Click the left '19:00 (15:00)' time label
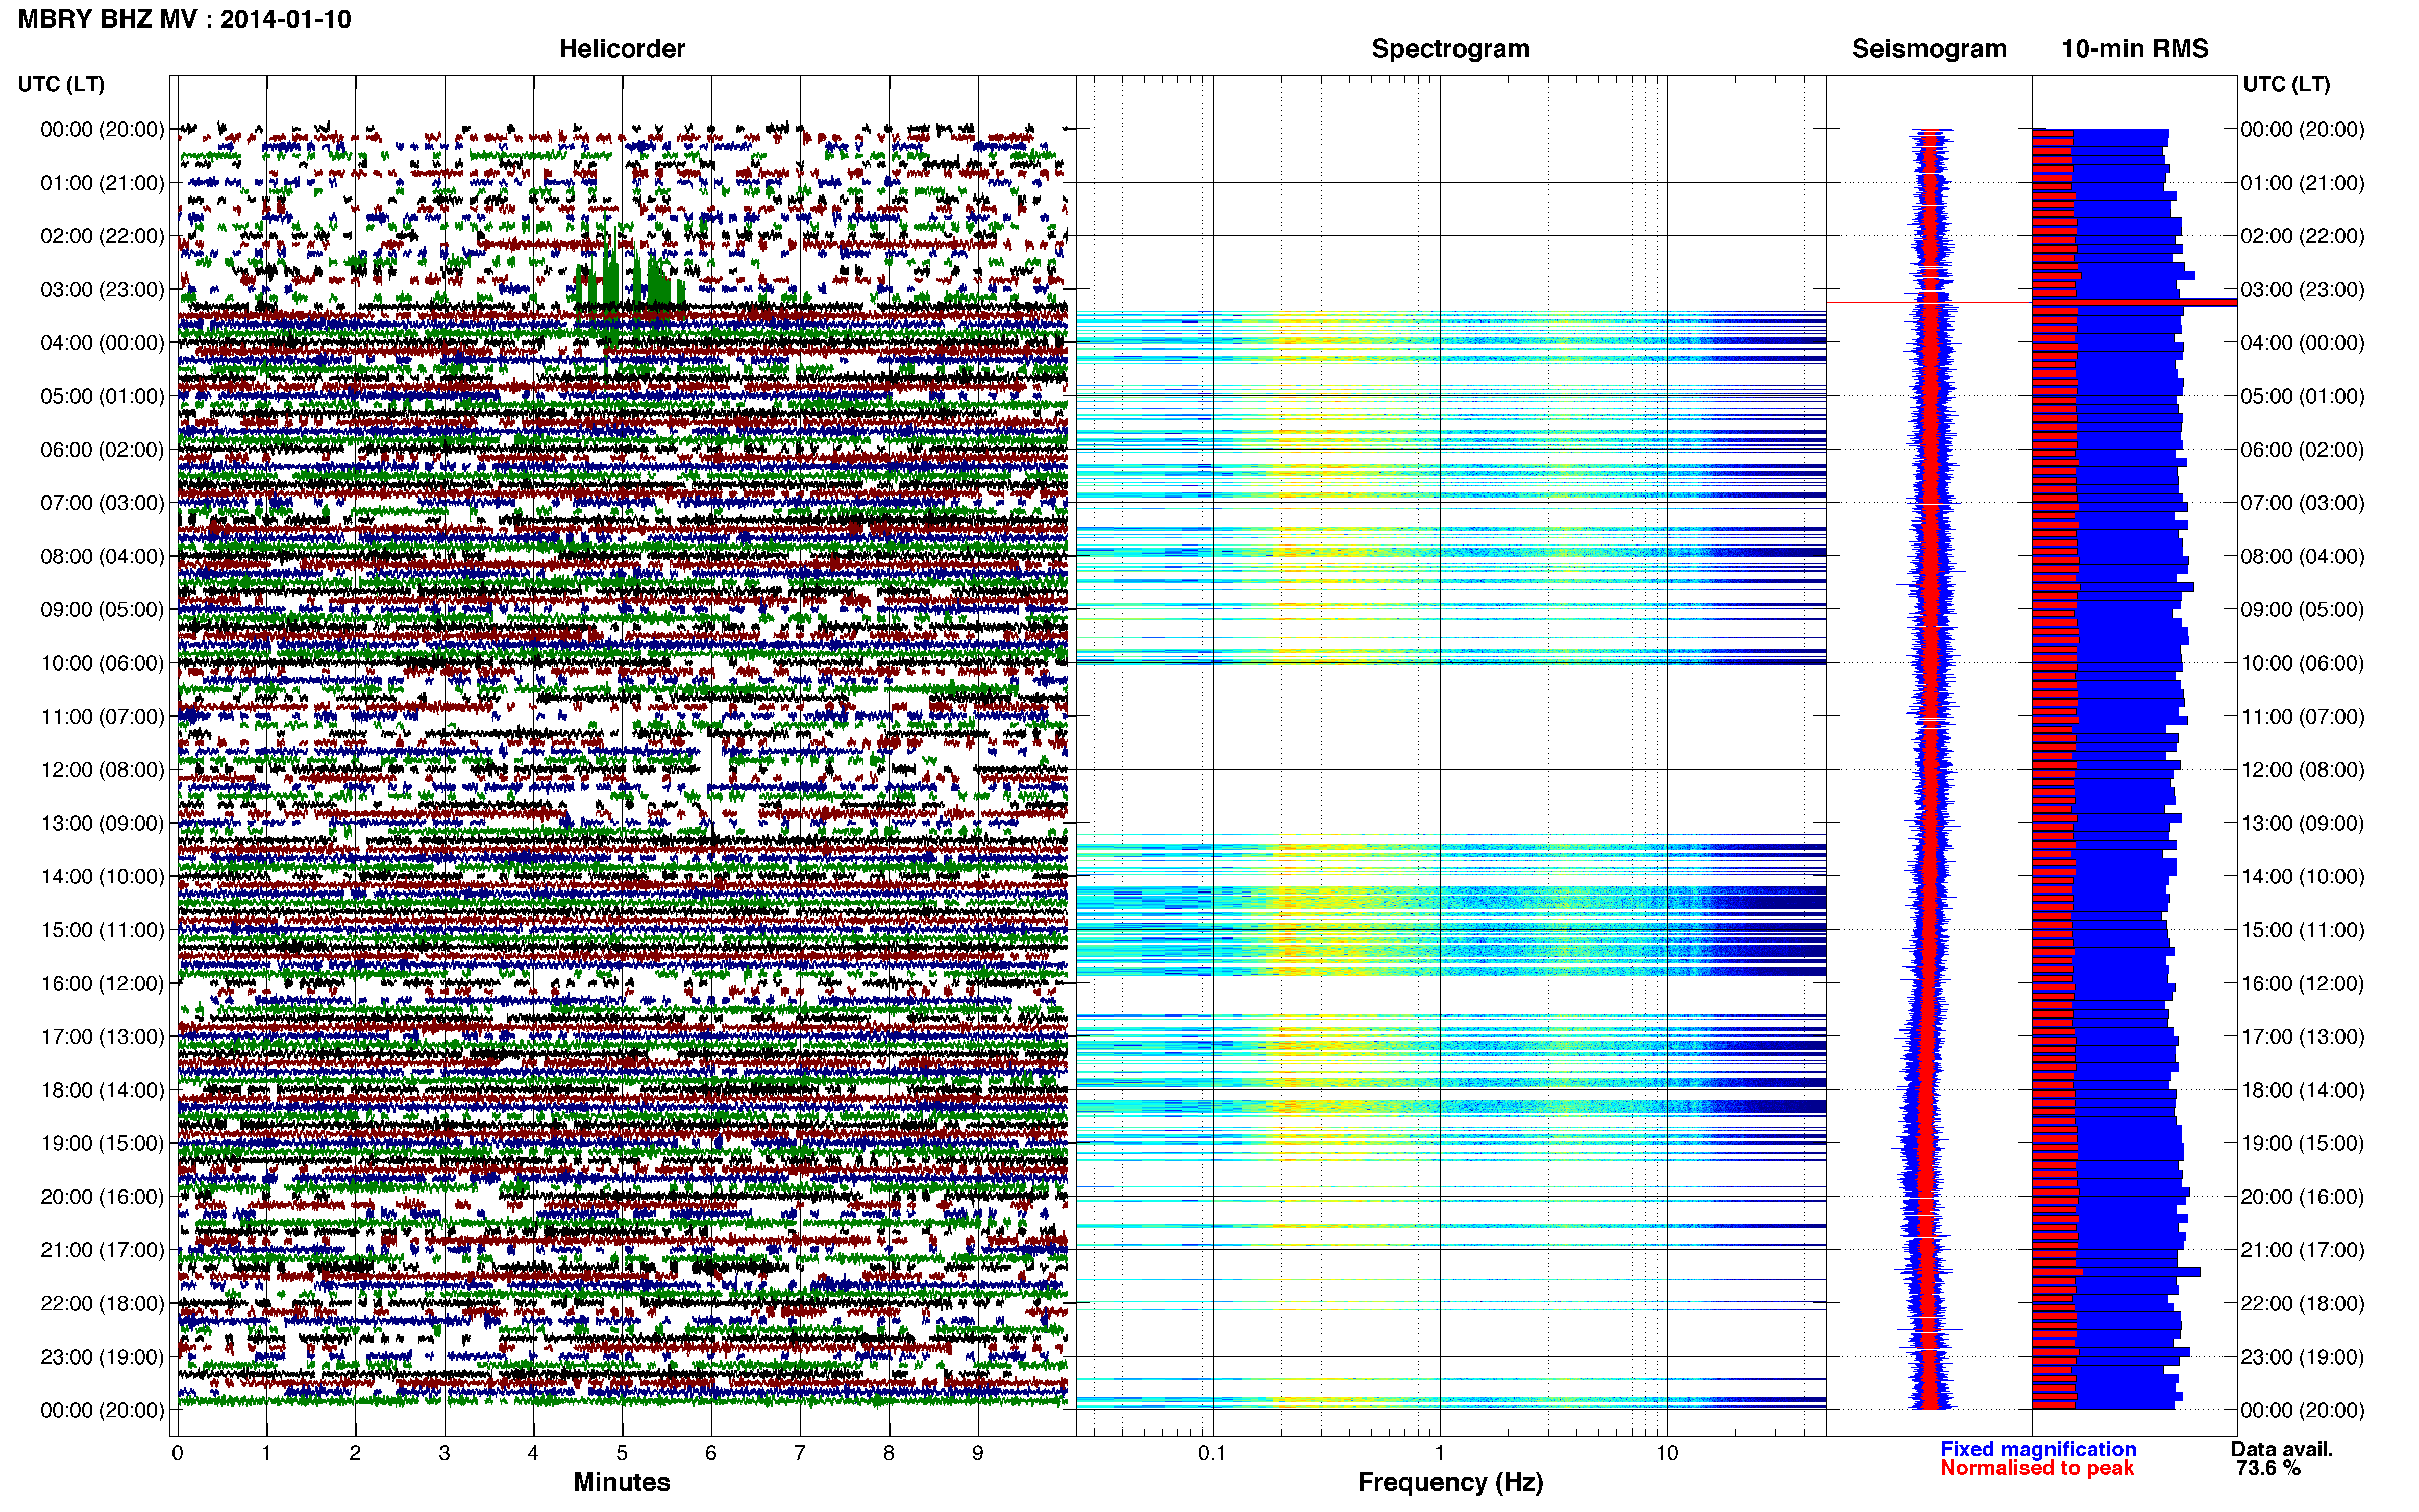Image resolution: width=2419 pixels, height=1512 pixels. coord(102,1143)
